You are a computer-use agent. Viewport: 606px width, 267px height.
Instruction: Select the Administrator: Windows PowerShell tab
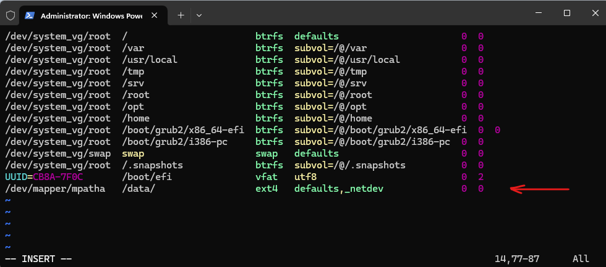click(x=92, y=15)
